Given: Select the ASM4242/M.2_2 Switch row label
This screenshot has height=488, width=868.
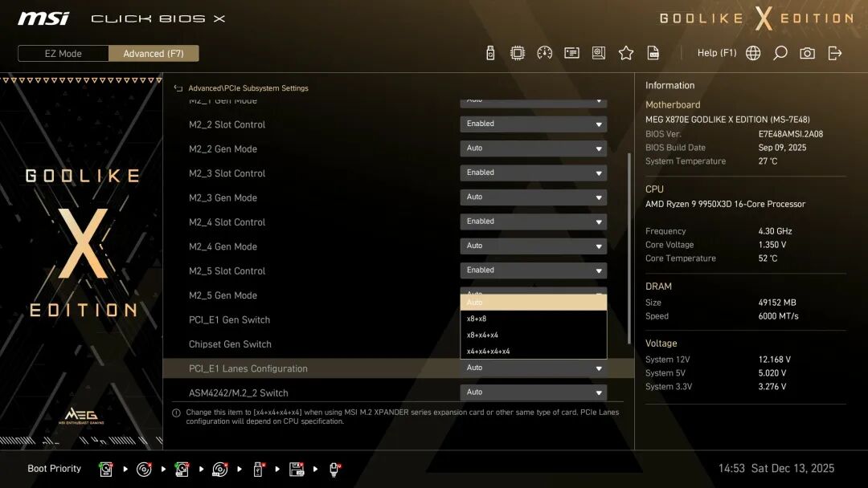Looking at the screenshot, I should [x=238, y=393].
